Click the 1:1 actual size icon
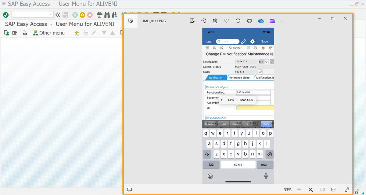 334,189
